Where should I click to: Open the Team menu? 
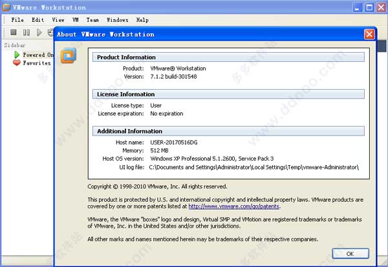coord(92,20)
